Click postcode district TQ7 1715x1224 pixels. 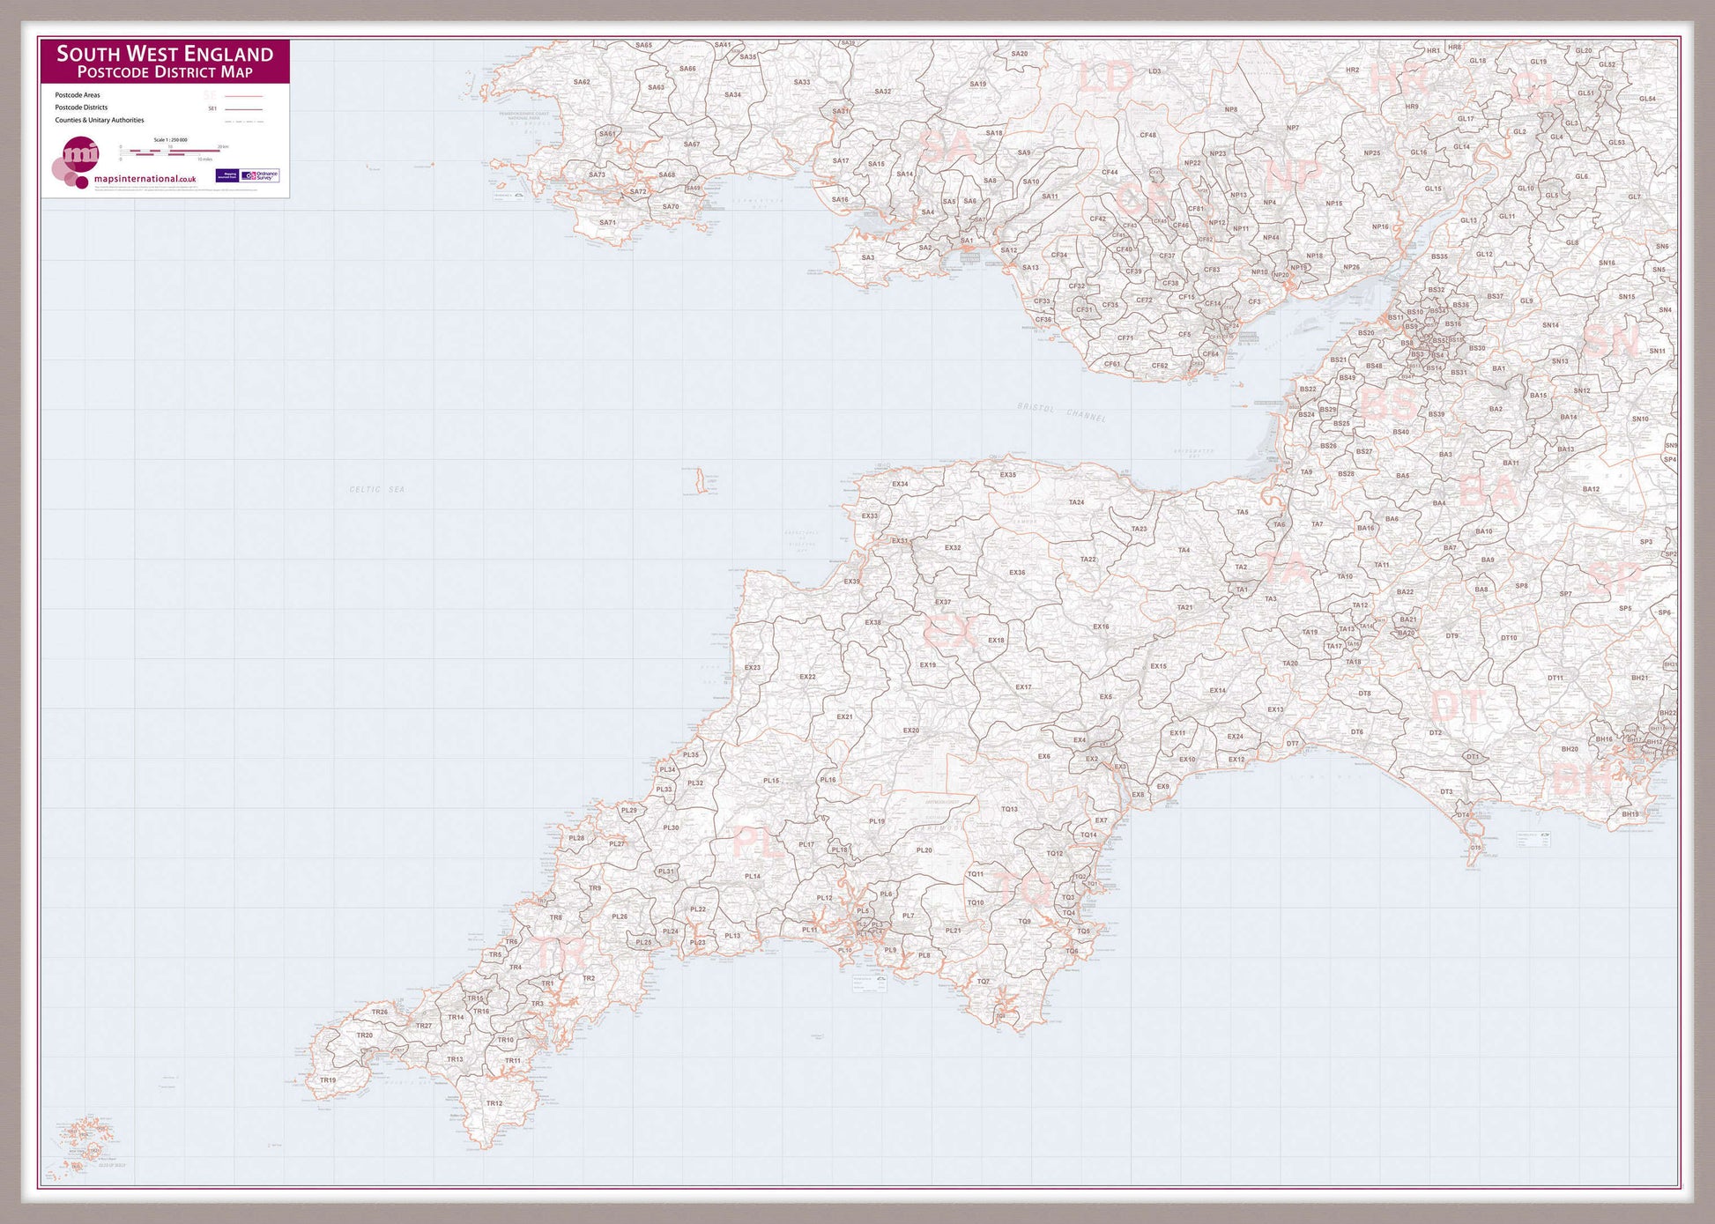(983, 982)
